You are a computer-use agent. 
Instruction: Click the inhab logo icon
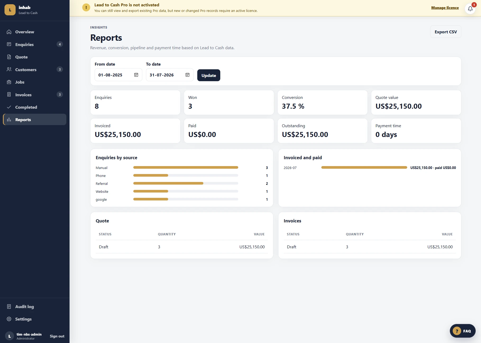click(x=10, y=10)
